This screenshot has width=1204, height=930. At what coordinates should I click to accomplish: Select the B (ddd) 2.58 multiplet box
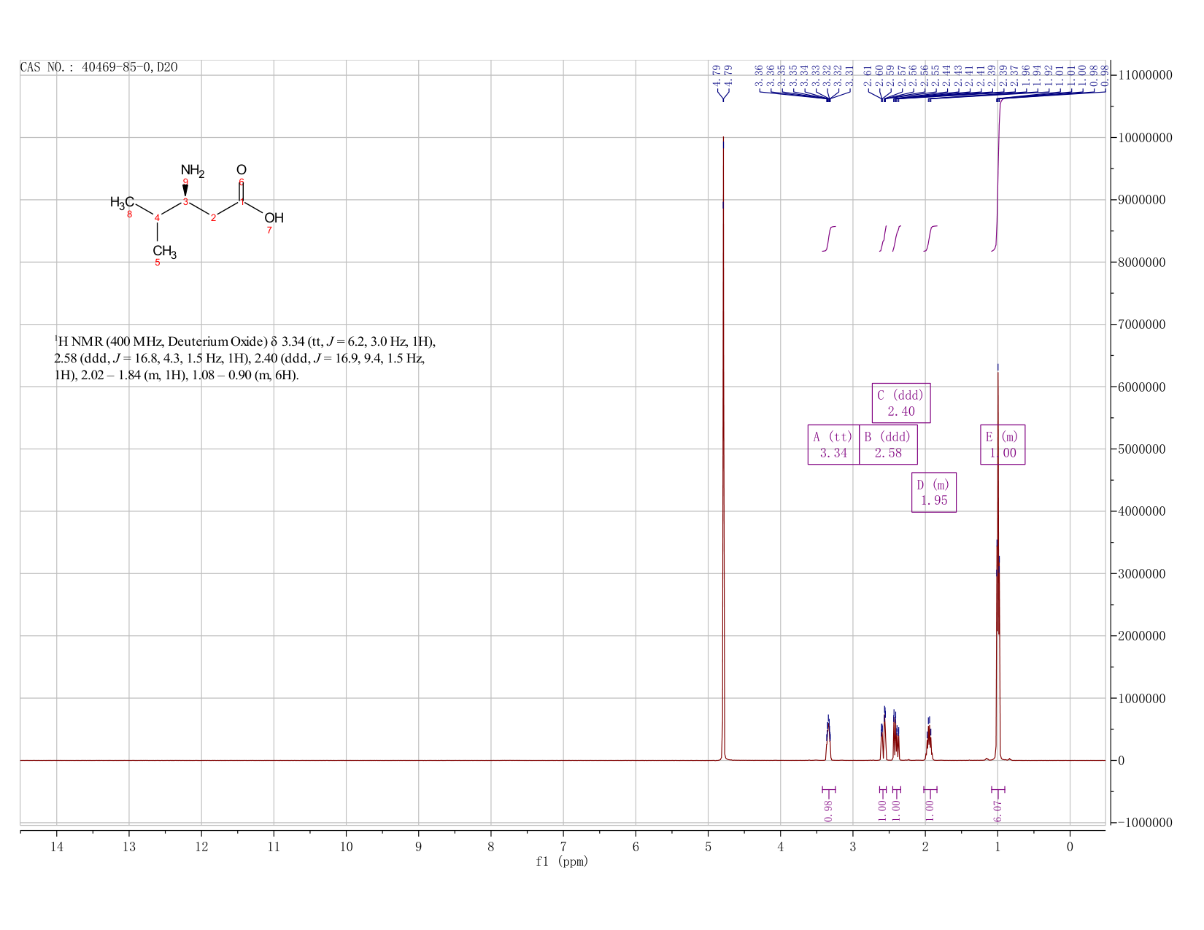888,444
